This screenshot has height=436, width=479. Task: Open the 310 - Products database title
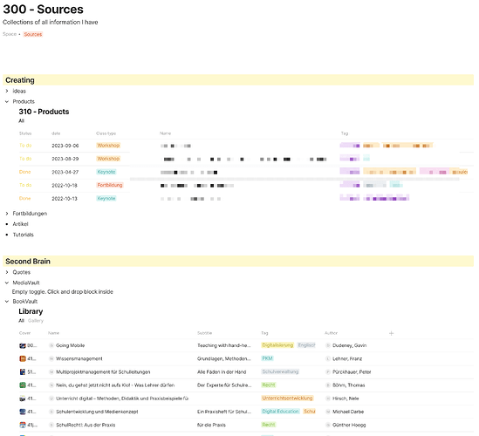point(44,112)
